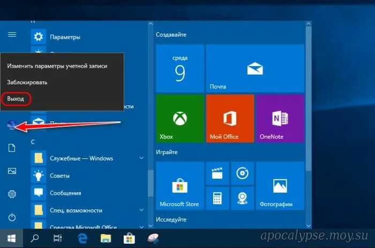Image resolution: width=375 pixels, height=248 pixels.
Task: Click the Windows Start button
Action: point(11,238)
